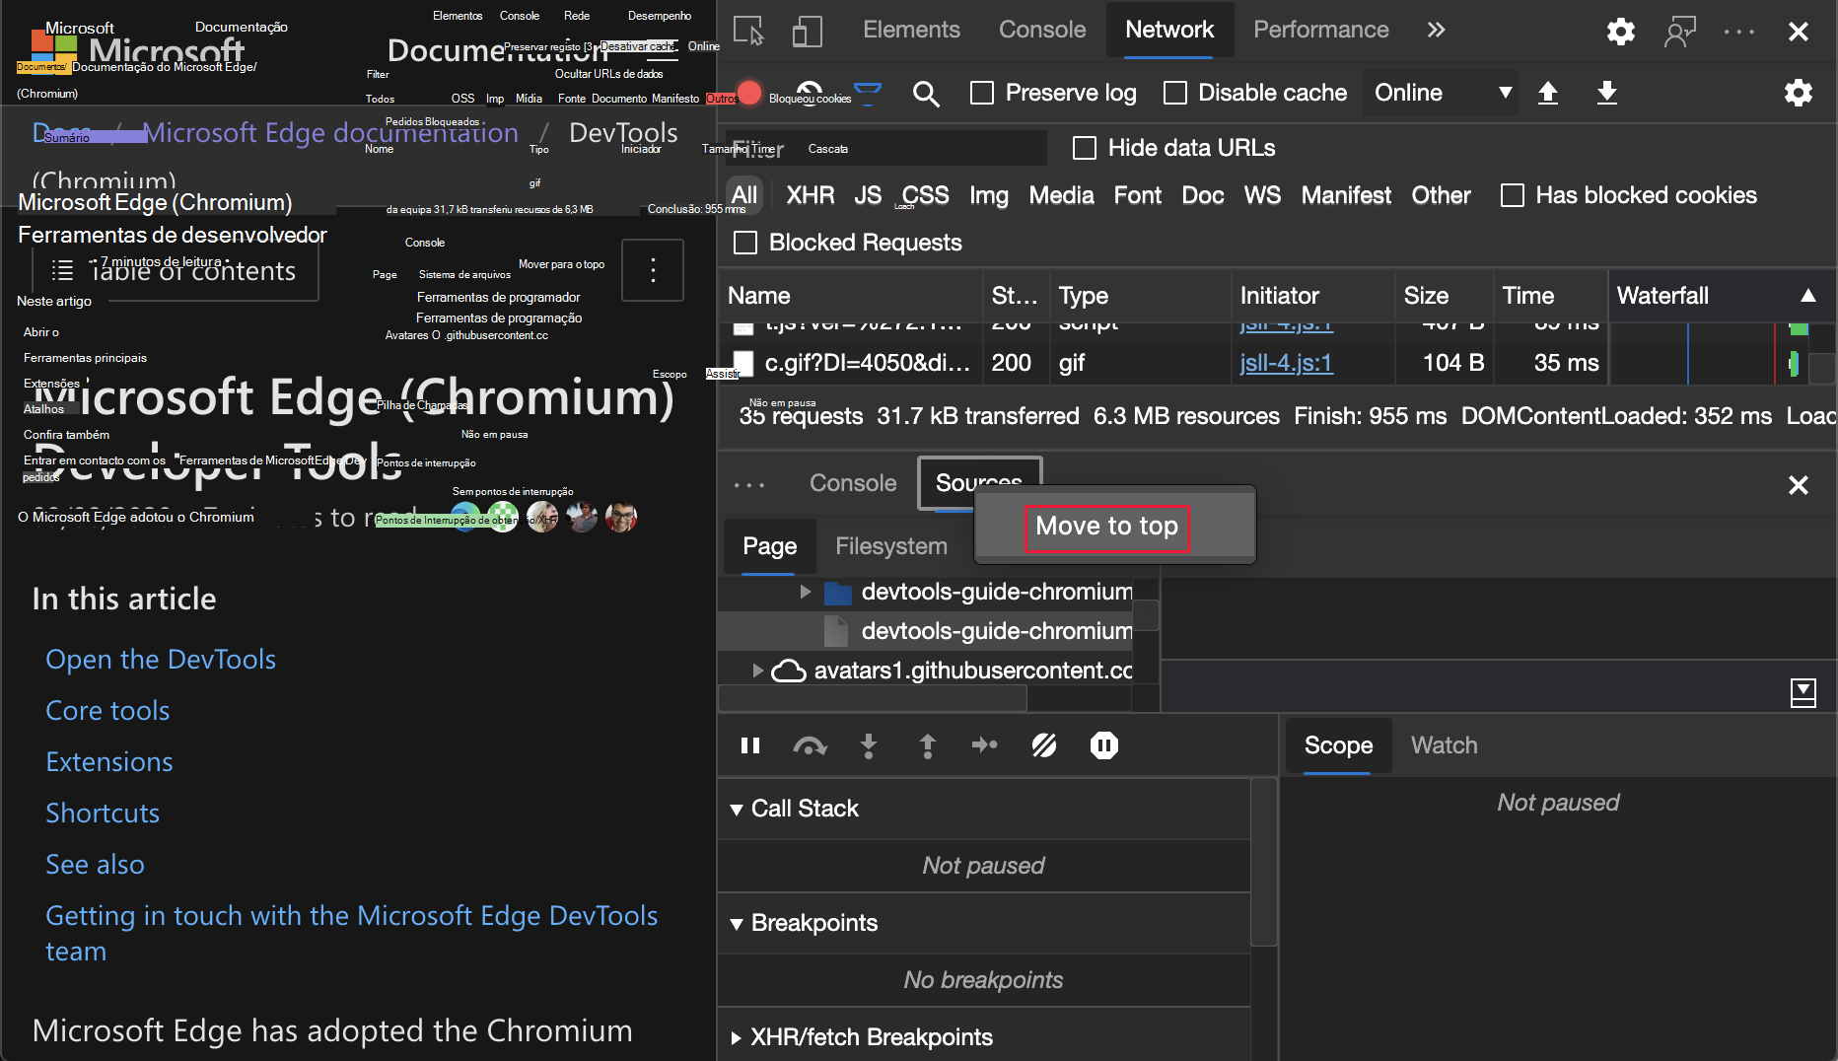The image size is (1838, 1061).
Task: Click the network request list scrollbar
Action: [1822, 369]
